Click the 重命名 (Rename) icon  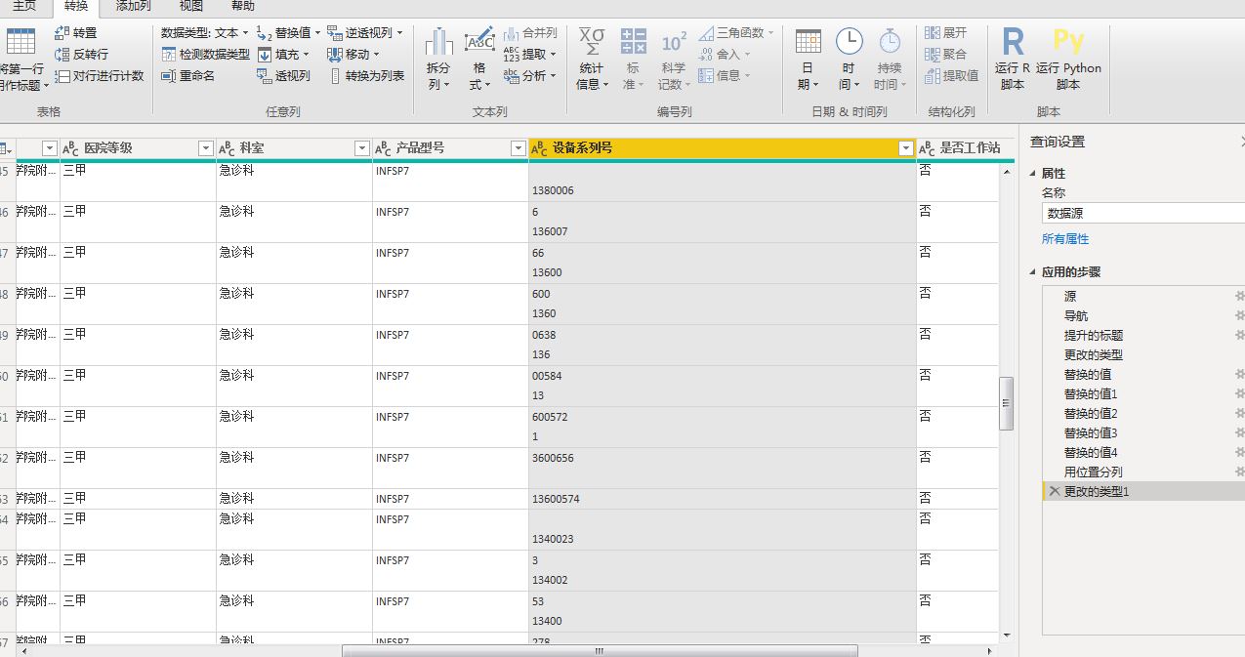(x=168, y=76)
